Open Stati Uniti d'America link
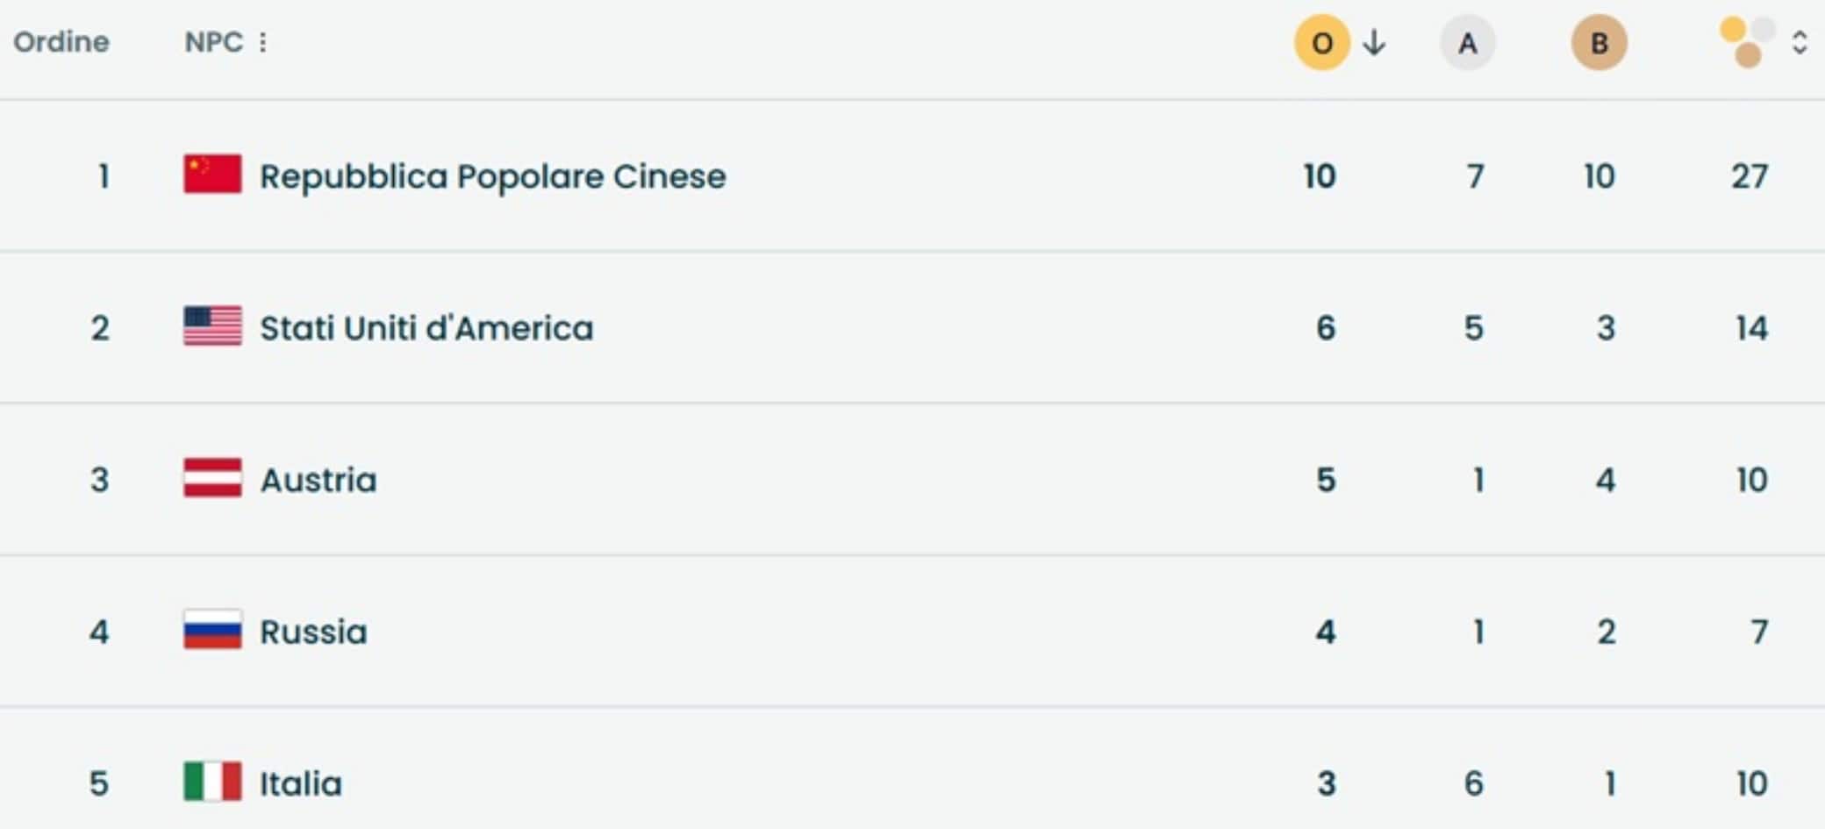The image size is (1825, 829). point(426,328)
